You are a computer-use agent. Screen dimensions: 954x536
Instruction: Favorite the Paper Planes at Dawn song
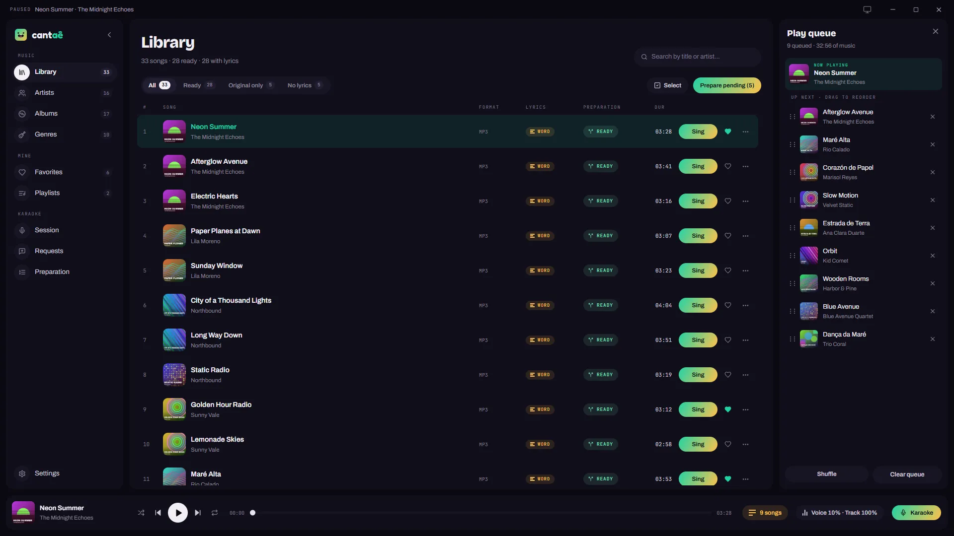(x=728, y=236)
